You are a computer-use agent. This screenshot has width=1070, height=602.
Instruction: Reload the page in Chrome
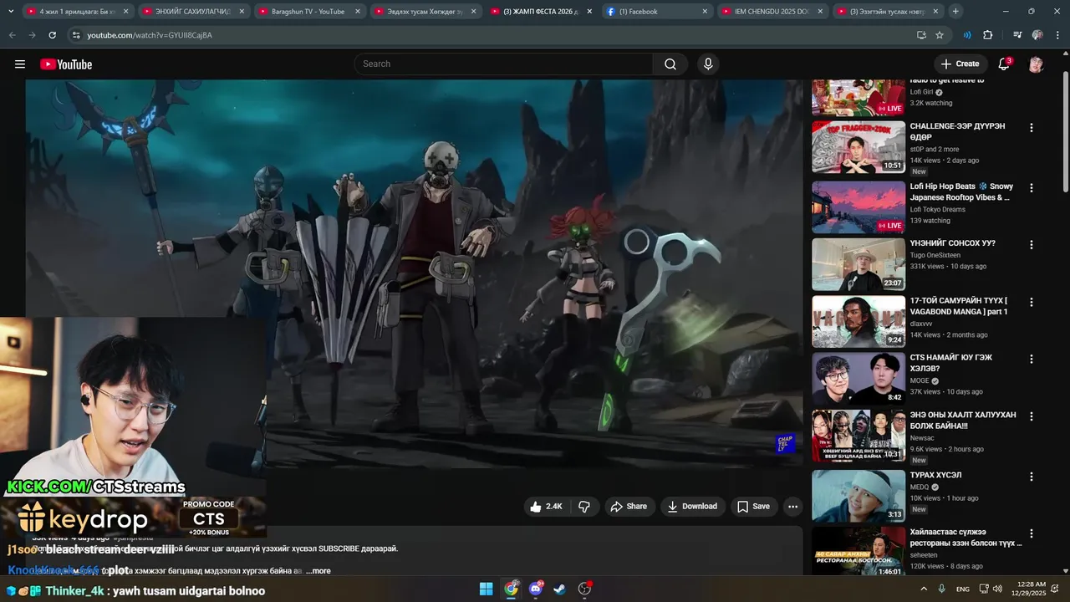(x=52, y=35)
